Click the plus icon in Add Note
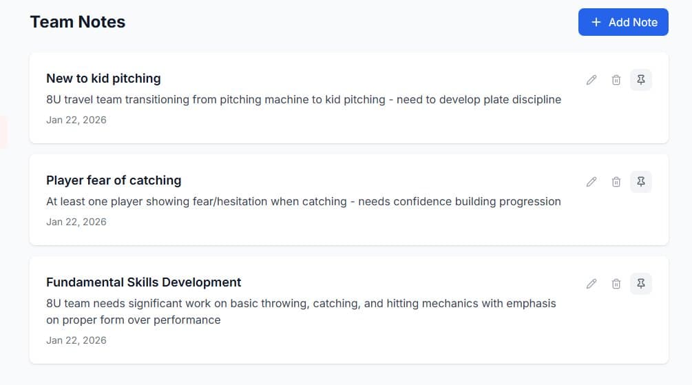692x385 pixels. [596, 22]
